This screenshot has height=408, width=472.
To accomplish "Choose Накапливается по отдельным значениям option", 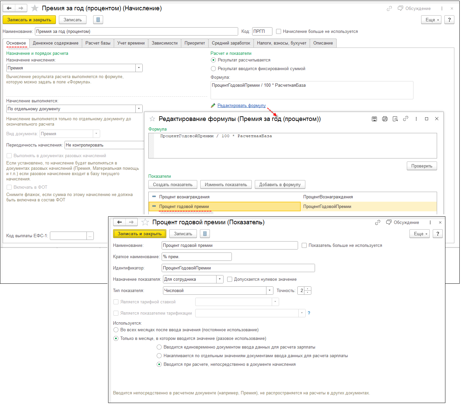I will pyautogui.click(x=159, y=356).
